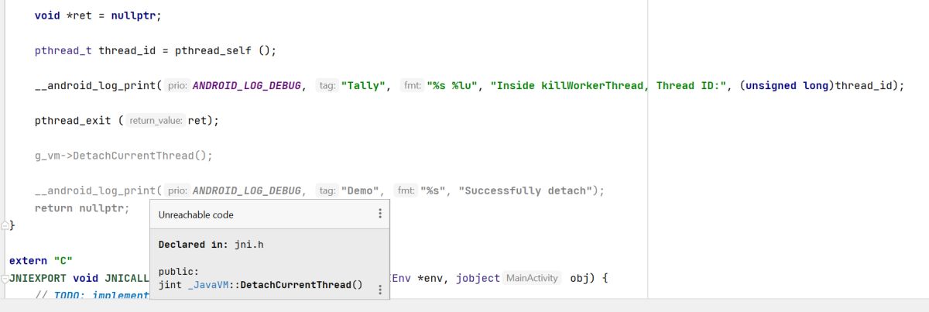Viewport: 929px width, 312px height.
Task: Click ANDROID_LOG_DEBUG on the Tally line
Action: point(246,86)
